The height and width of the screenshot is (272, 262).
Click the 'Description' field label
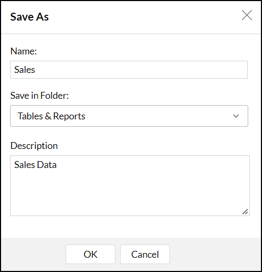(34, 146)
